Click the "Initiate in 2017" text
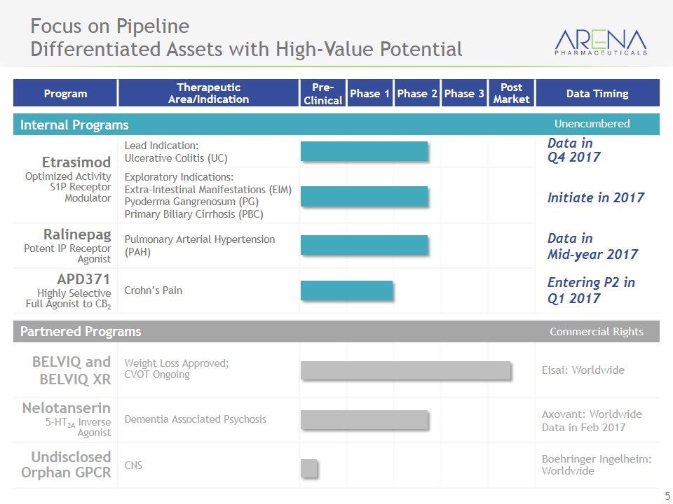Viewport: 673px width, 504px height. point(595,197)
